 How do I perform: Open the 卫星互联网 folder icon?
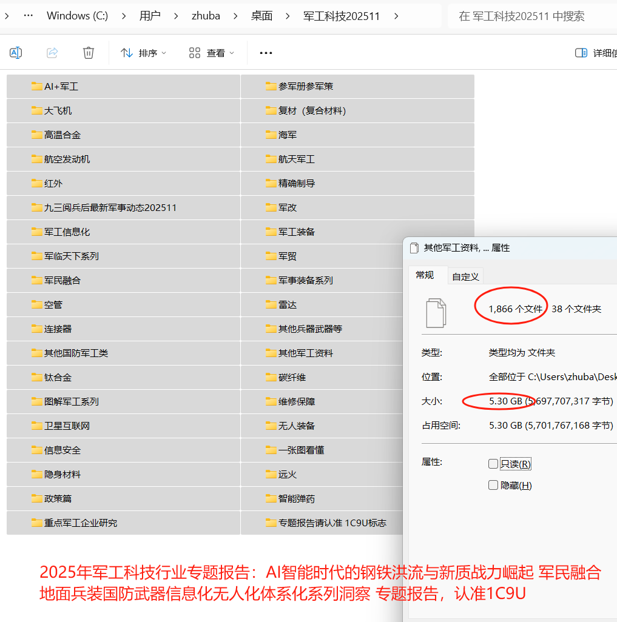point(36,426)
